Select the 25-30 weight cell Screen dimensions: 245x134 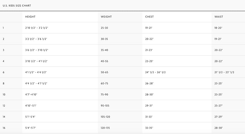(x=105, y=28)
